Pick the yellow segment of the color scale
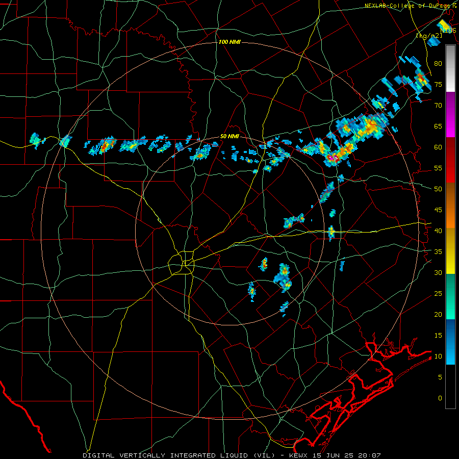 point(450,251)
